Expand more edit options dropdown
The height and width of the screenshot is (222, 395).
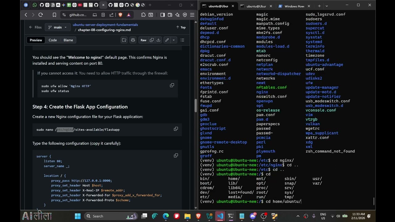coord(174,40)
